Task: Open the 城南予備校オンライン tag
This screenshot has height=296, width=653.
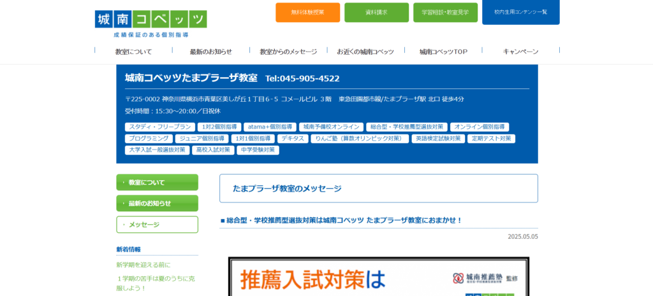Action: click(331, 127)
